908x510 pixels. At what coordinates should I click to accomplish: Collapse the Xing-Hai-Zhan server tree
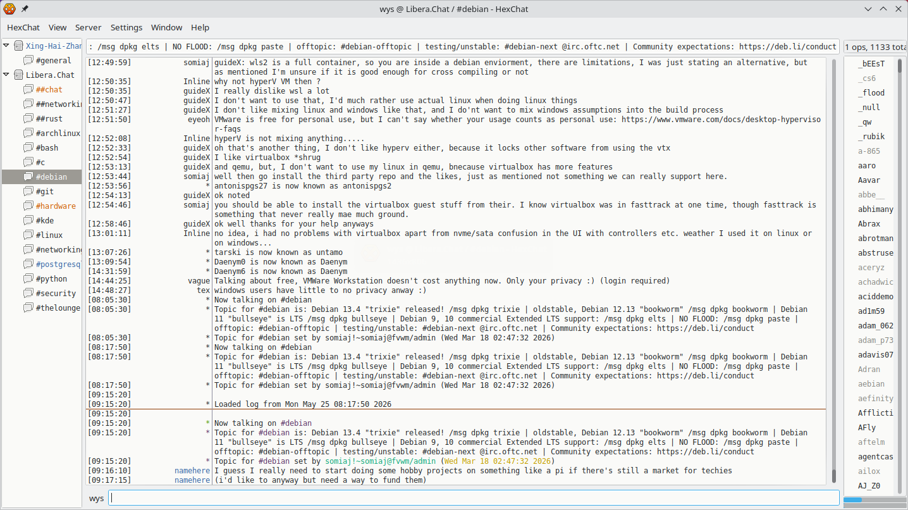6,46
